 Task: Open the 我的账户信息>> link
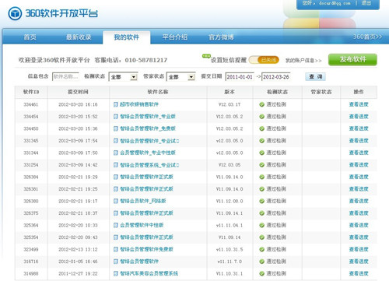click(303, 61)
